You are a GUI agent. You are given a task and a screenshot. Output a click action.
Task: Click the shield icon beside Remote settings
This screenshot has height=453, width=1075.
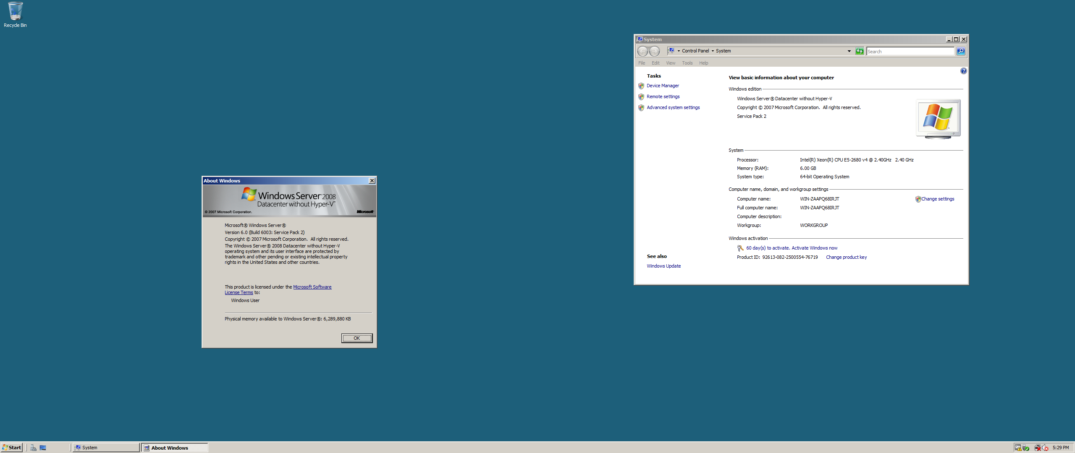[641, 97]
